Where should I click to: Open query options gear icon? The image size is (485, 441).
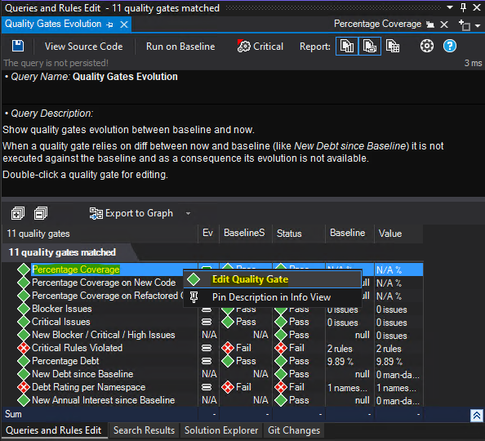click(x=427, y=46)
